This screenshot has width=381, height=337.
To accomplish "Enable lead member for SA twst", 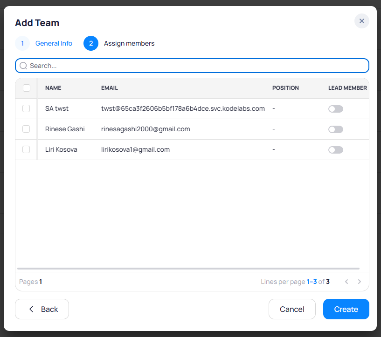I will (x=335, y=109).
